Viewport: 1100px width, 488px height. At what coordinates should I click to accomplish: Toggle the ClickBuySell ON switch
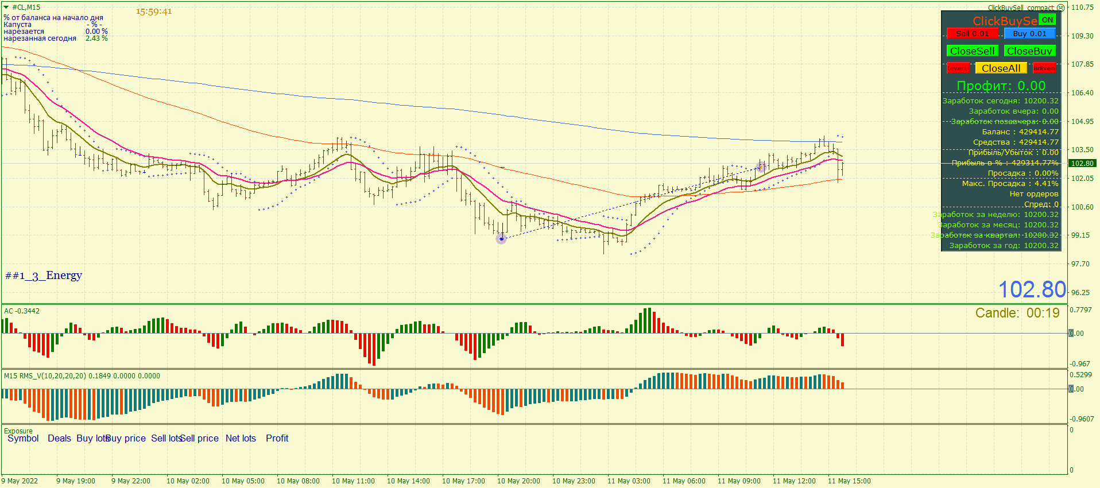tap(1047, 20)
